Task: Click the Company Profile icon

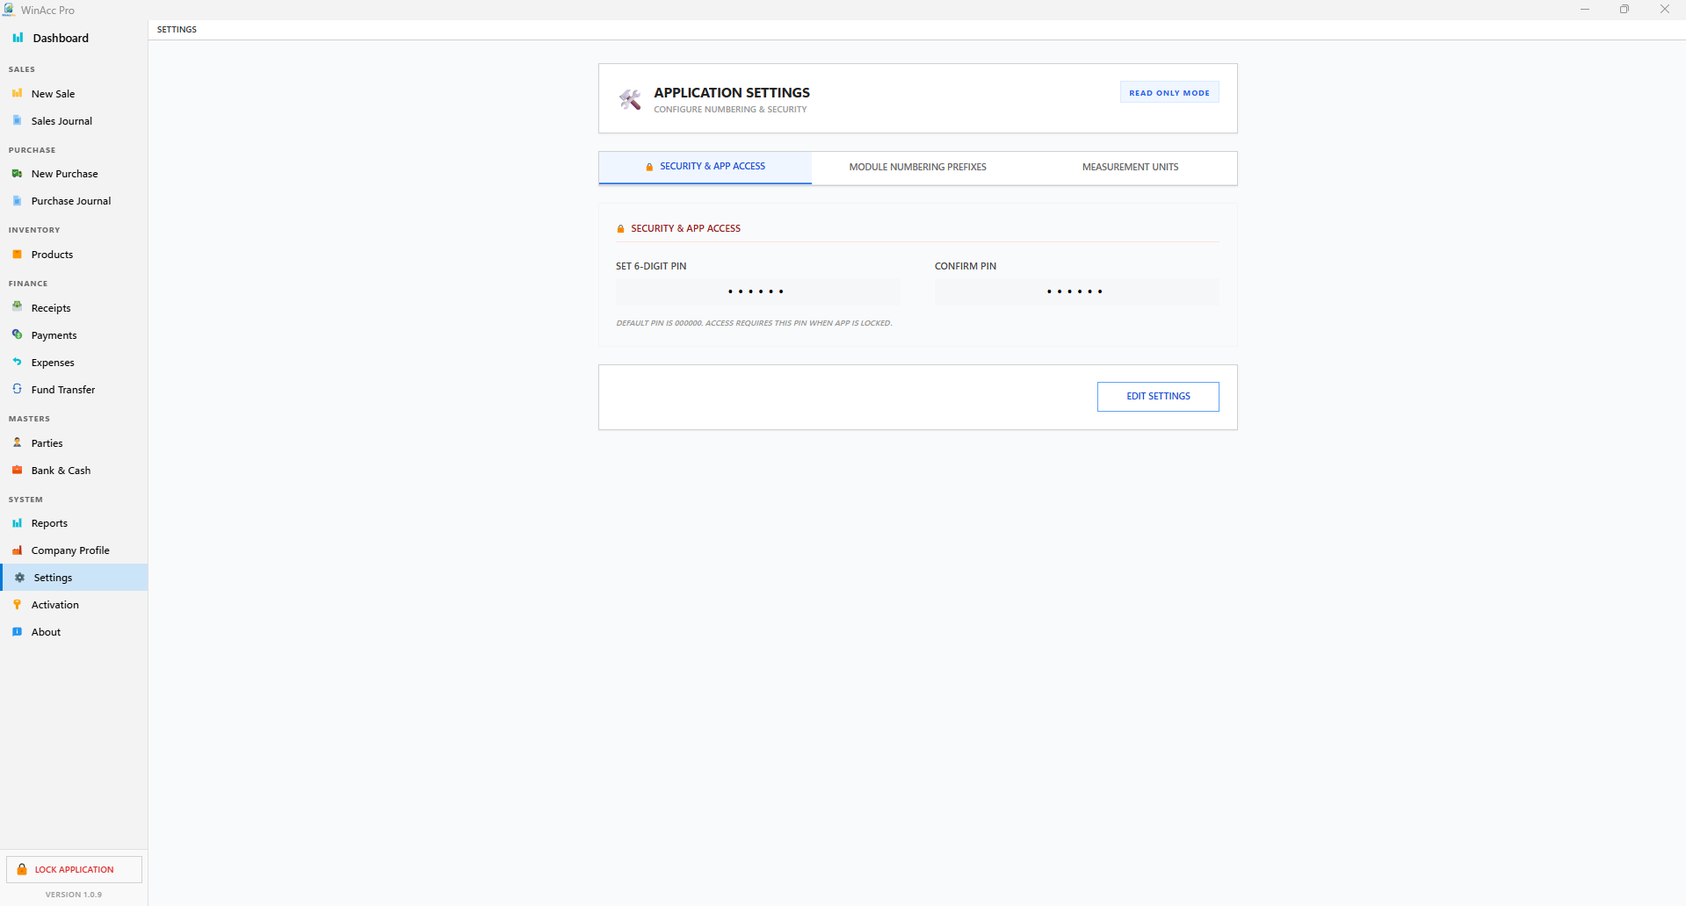Action: [17, 550]
